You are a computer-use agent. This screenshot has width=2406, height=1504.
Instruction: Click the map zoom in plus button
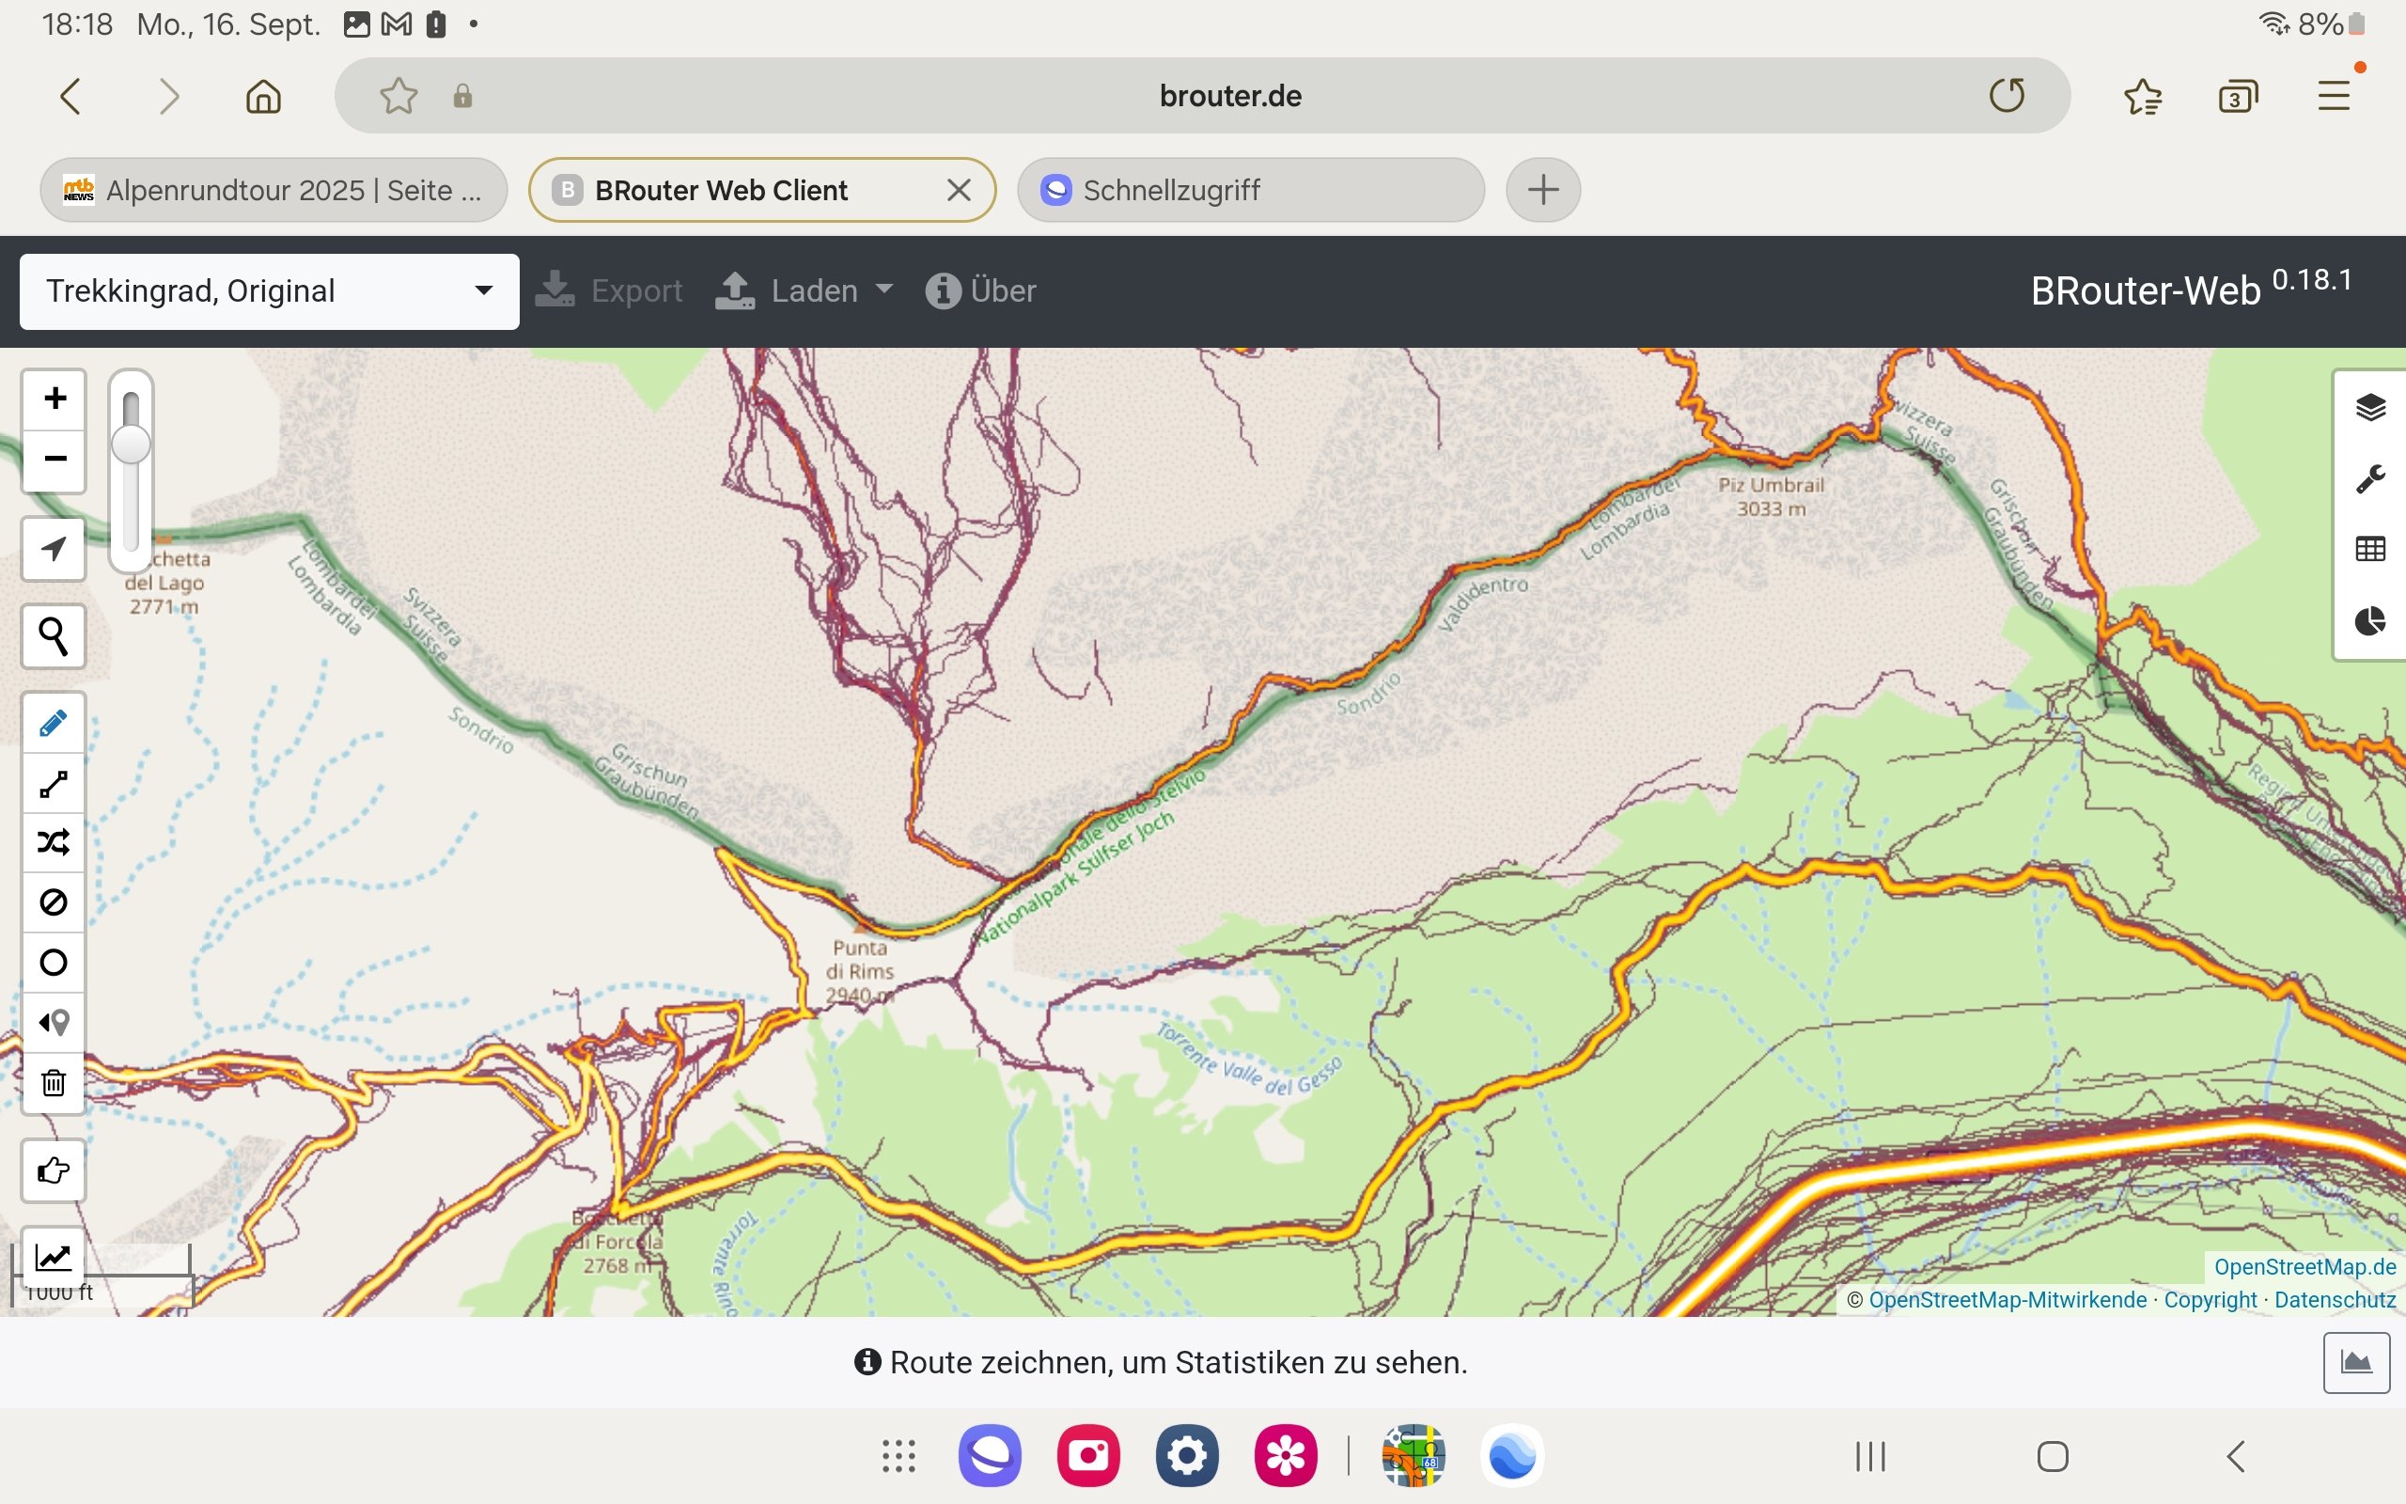click(55, 399)
